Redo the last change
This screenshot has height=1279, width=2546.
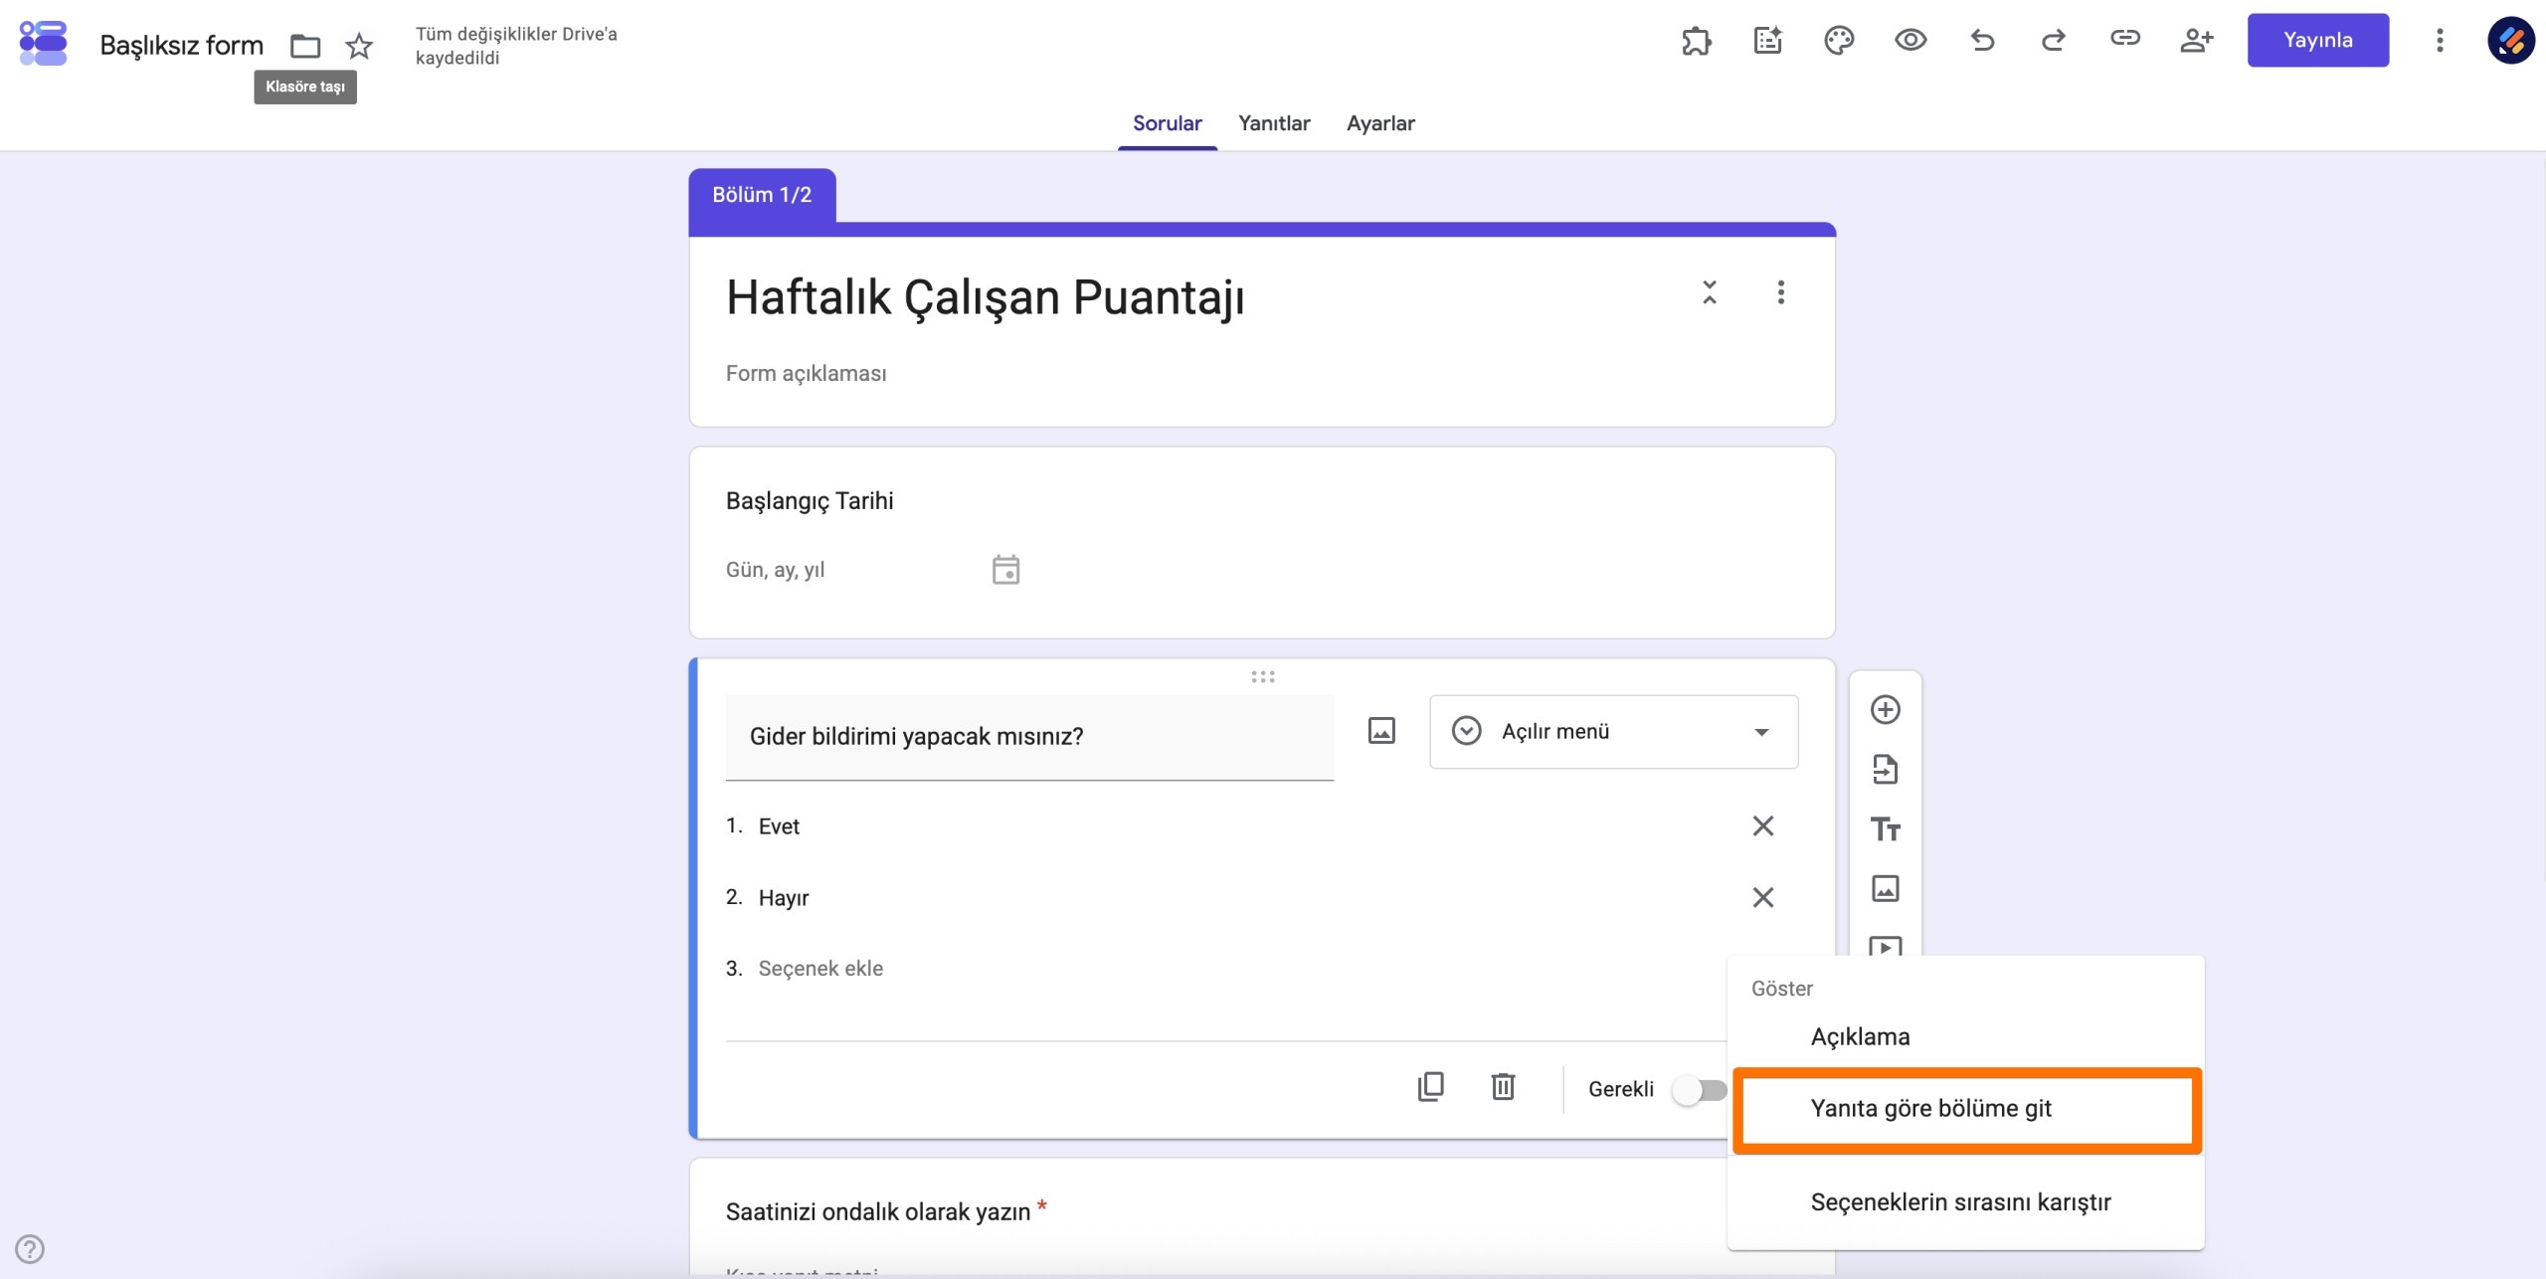pos(2054,41)
